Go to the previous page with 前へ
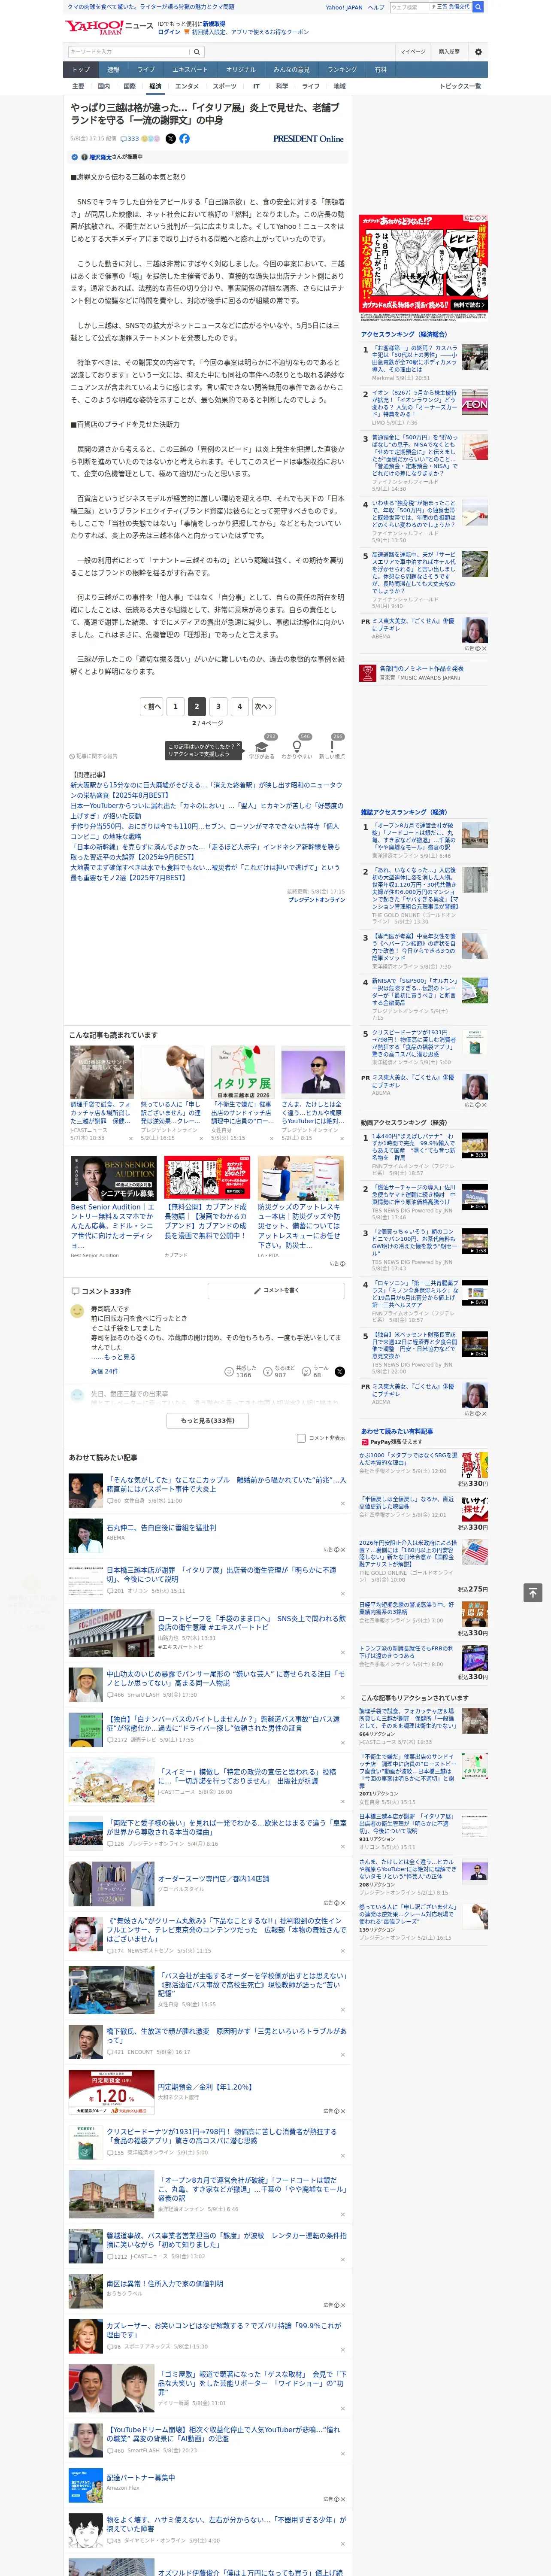 [x=152, y=706]
